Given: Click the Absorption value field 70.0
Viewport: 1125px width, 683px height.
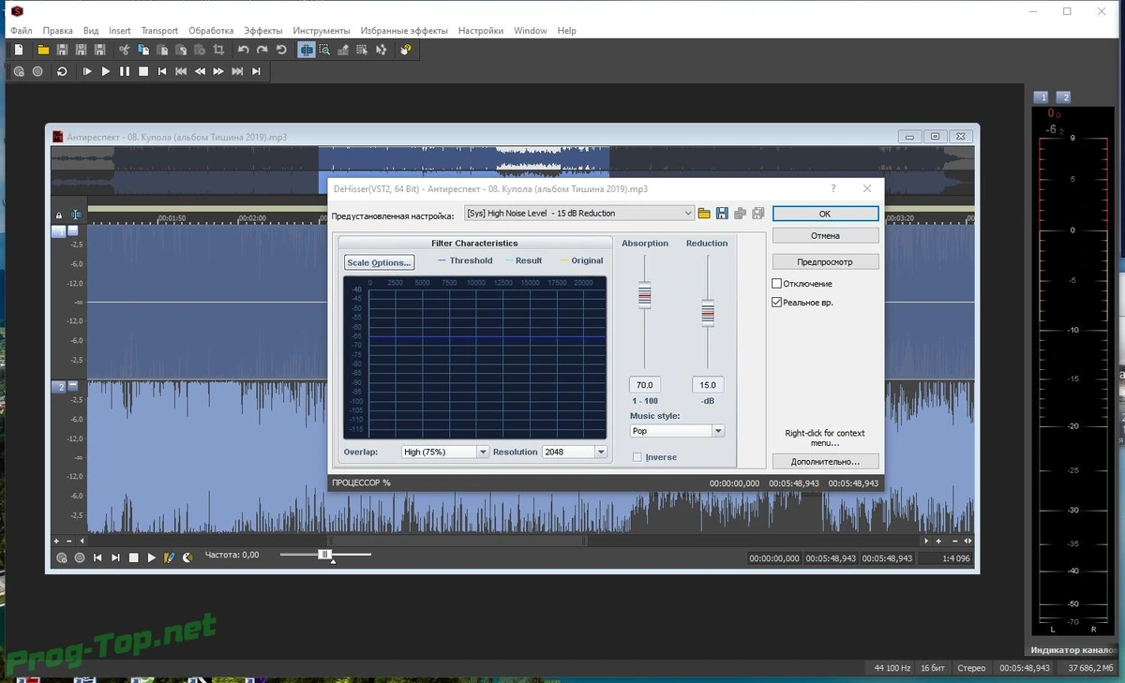Looking at the screenshot, I should pos(645,385).
